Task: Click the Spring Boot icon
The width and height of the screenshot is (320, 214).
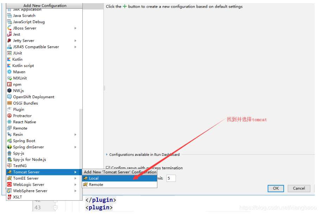Action: point(10,141)
